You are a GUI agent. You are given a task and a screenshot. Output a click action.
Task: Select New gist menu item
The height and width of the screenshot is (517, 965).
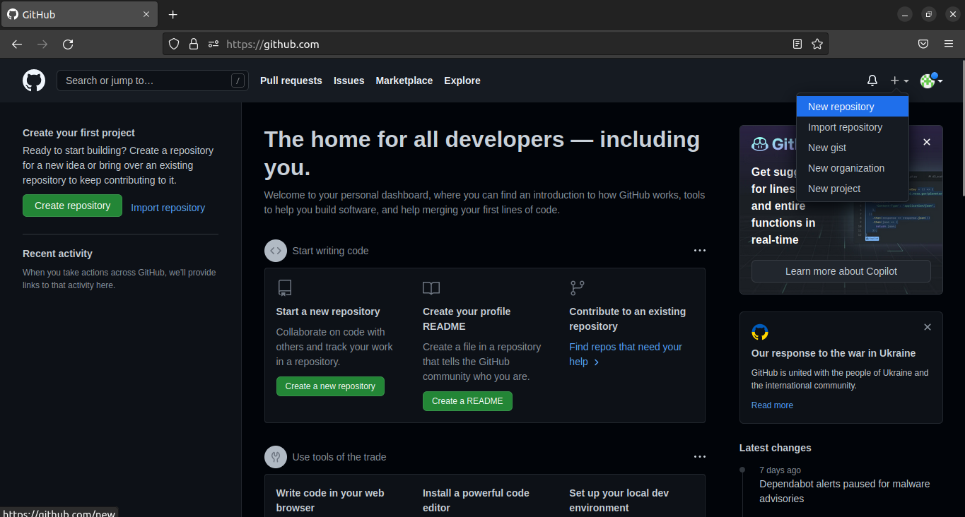[x=853, y=148]
